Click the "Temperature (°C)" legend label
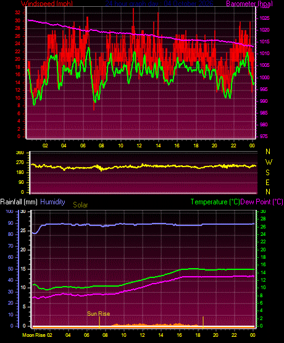 [215, 202]
